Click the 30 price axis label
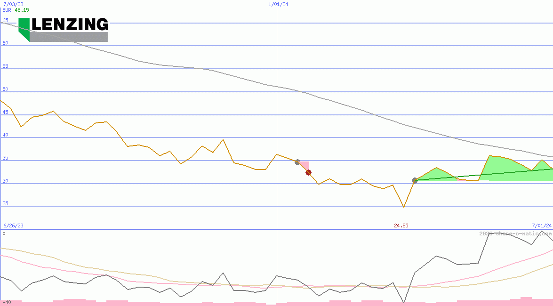Screen dimensions: 553x306 coord(5,181)
